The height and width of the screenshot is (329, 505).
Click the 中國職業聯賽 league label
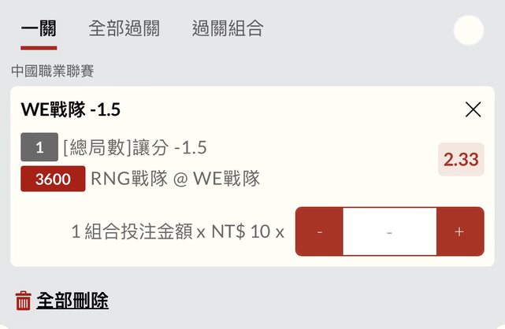(x=53, y=71)
